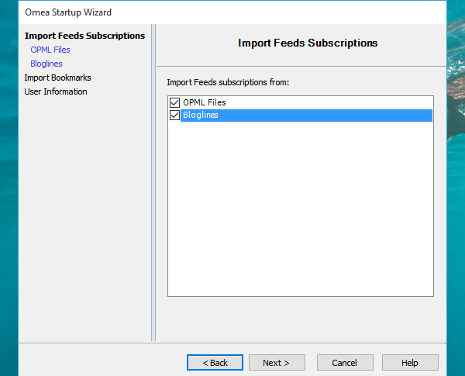This screenshot has height=376, width=465.
Task: Click the vertical splitter beside the sidebar
Action: click(x=153, y=182)
